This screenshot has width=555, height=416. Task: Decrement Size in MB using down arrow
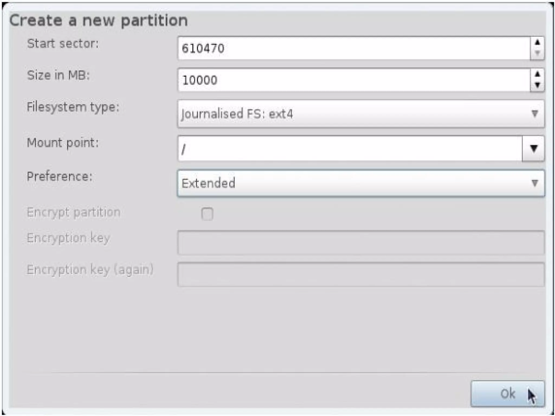[x=537, y=85]
